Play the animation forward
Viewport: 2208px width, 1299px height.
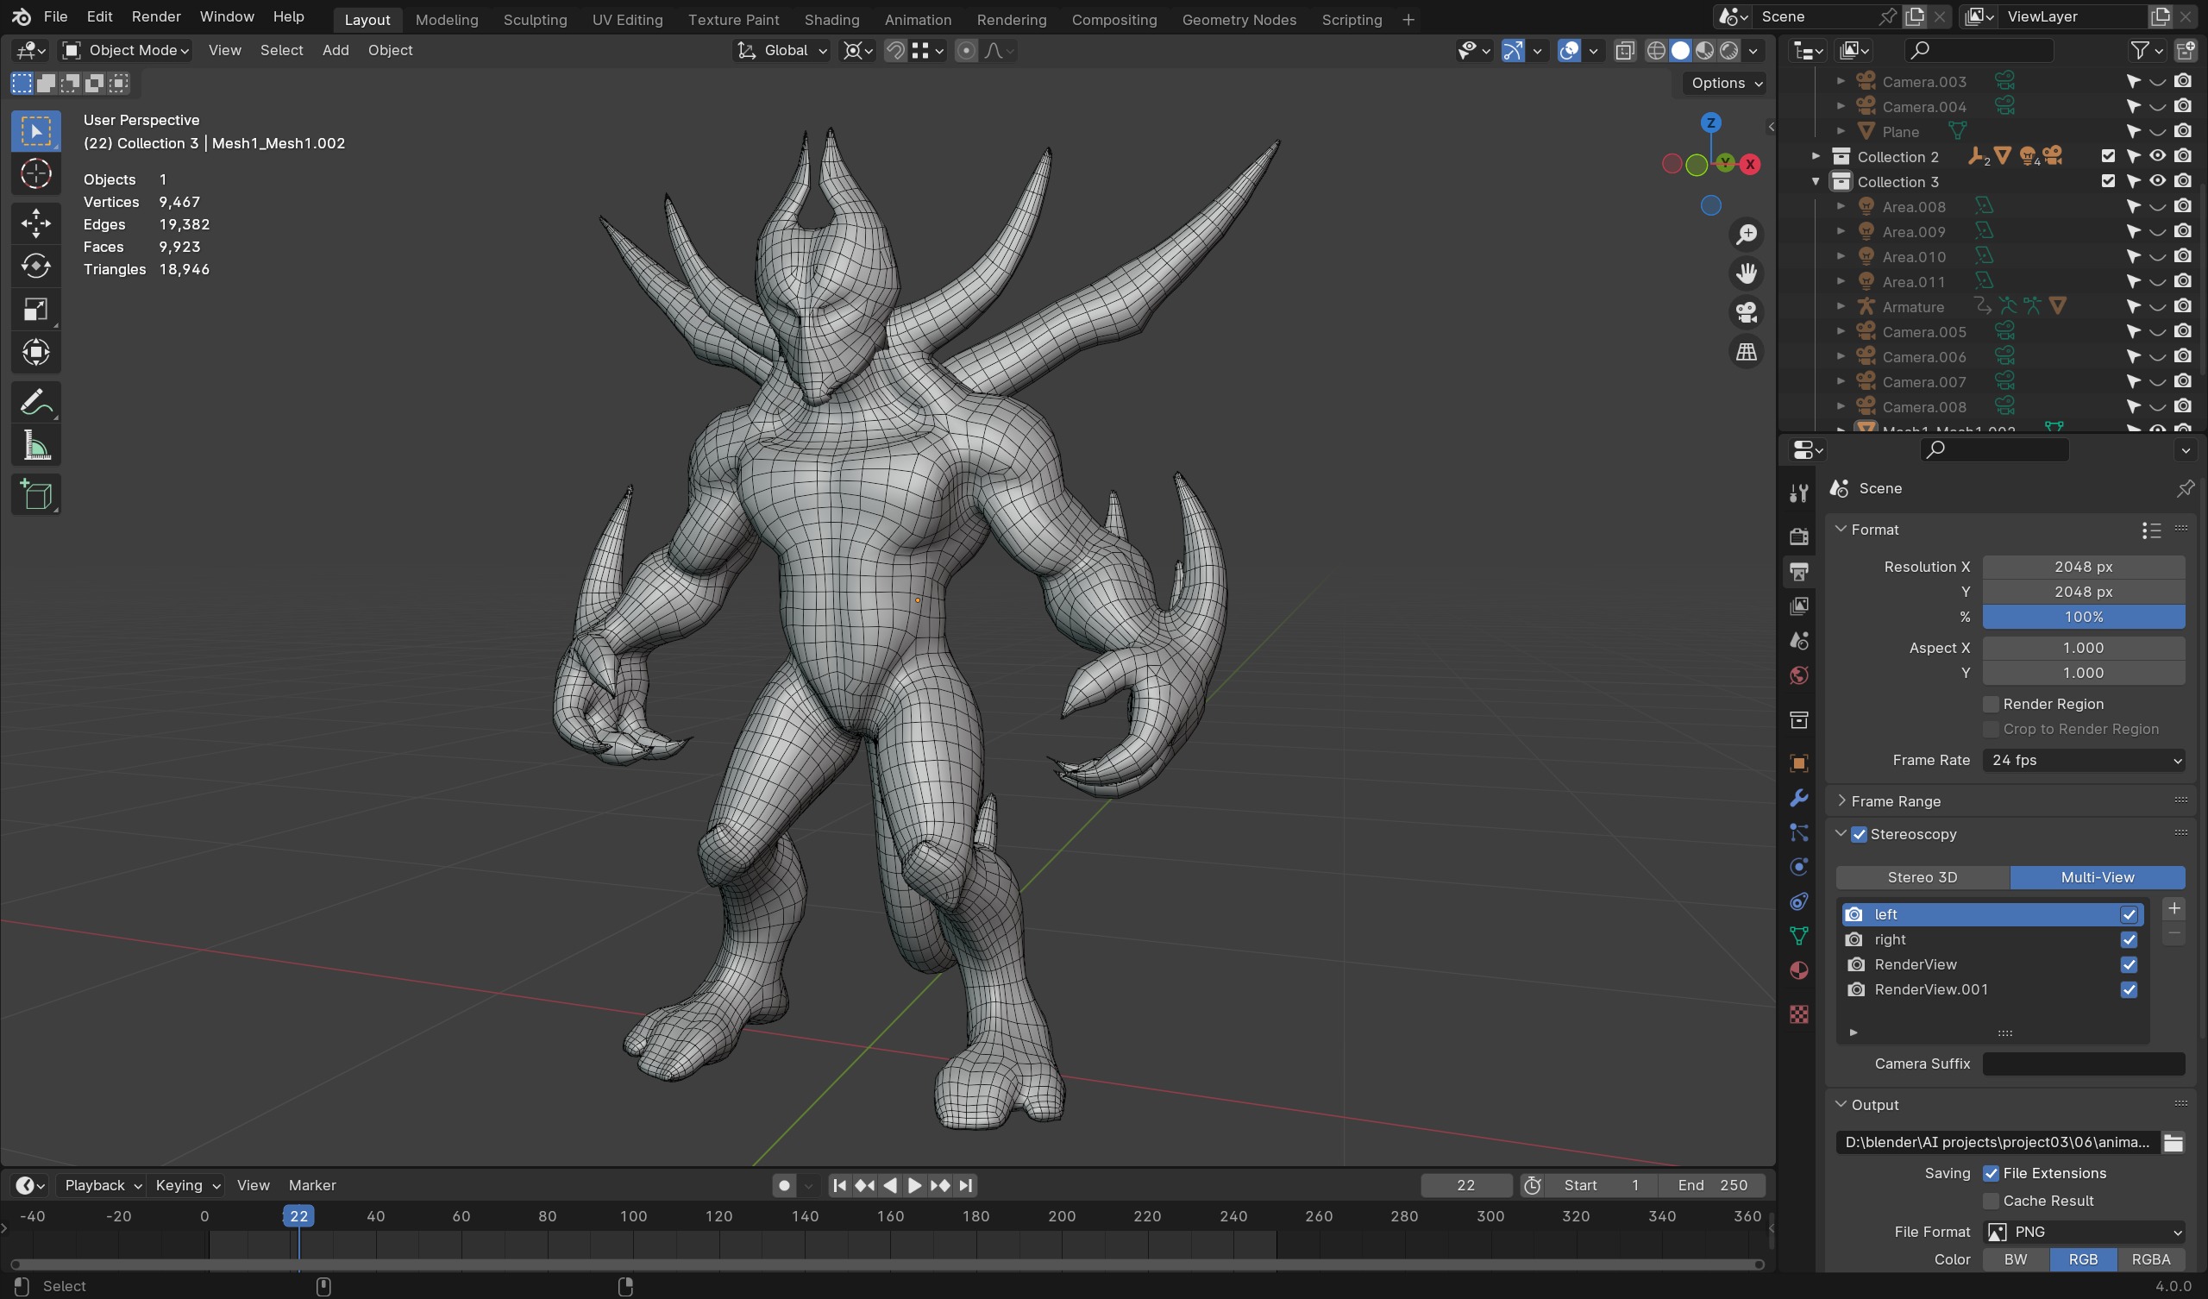point(914,1185)
